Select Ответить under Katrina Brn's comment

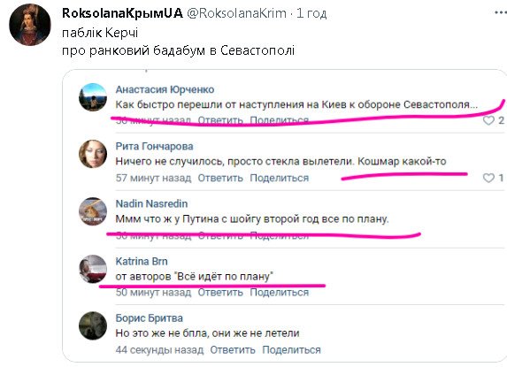(x=220, y=293)
